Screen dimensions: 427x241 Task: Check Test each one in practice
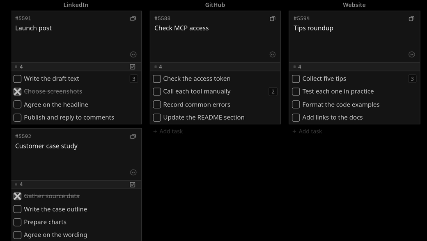(x=296, y=92)
